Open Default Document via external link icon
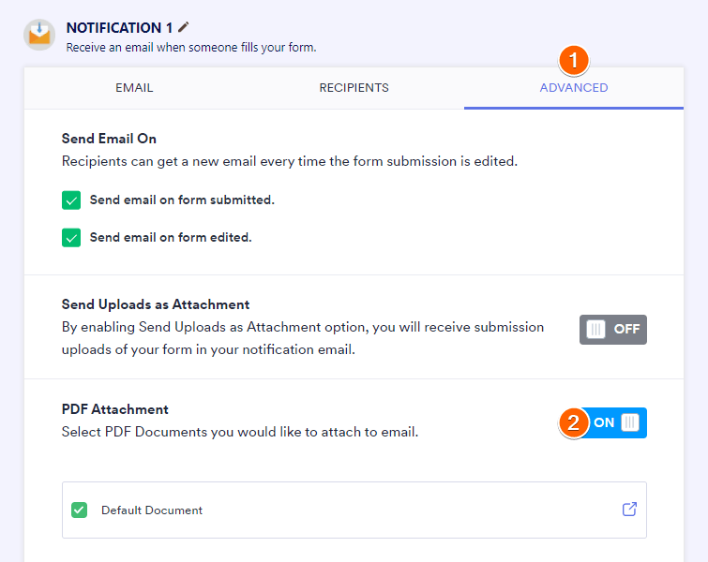 [629, 510]
